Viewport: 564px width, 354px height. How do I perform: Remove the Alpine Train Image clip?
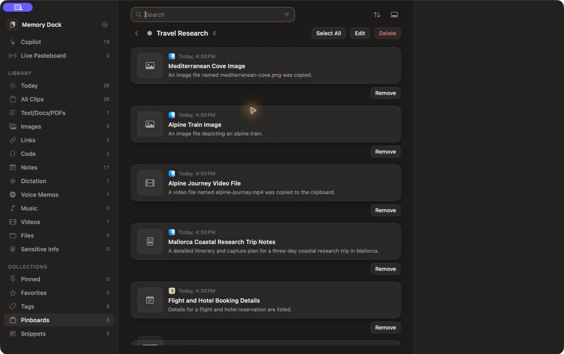385,152
